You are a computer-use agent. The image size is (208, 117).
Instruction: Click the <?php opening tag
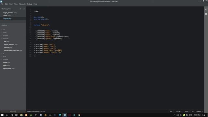[36, 11]
